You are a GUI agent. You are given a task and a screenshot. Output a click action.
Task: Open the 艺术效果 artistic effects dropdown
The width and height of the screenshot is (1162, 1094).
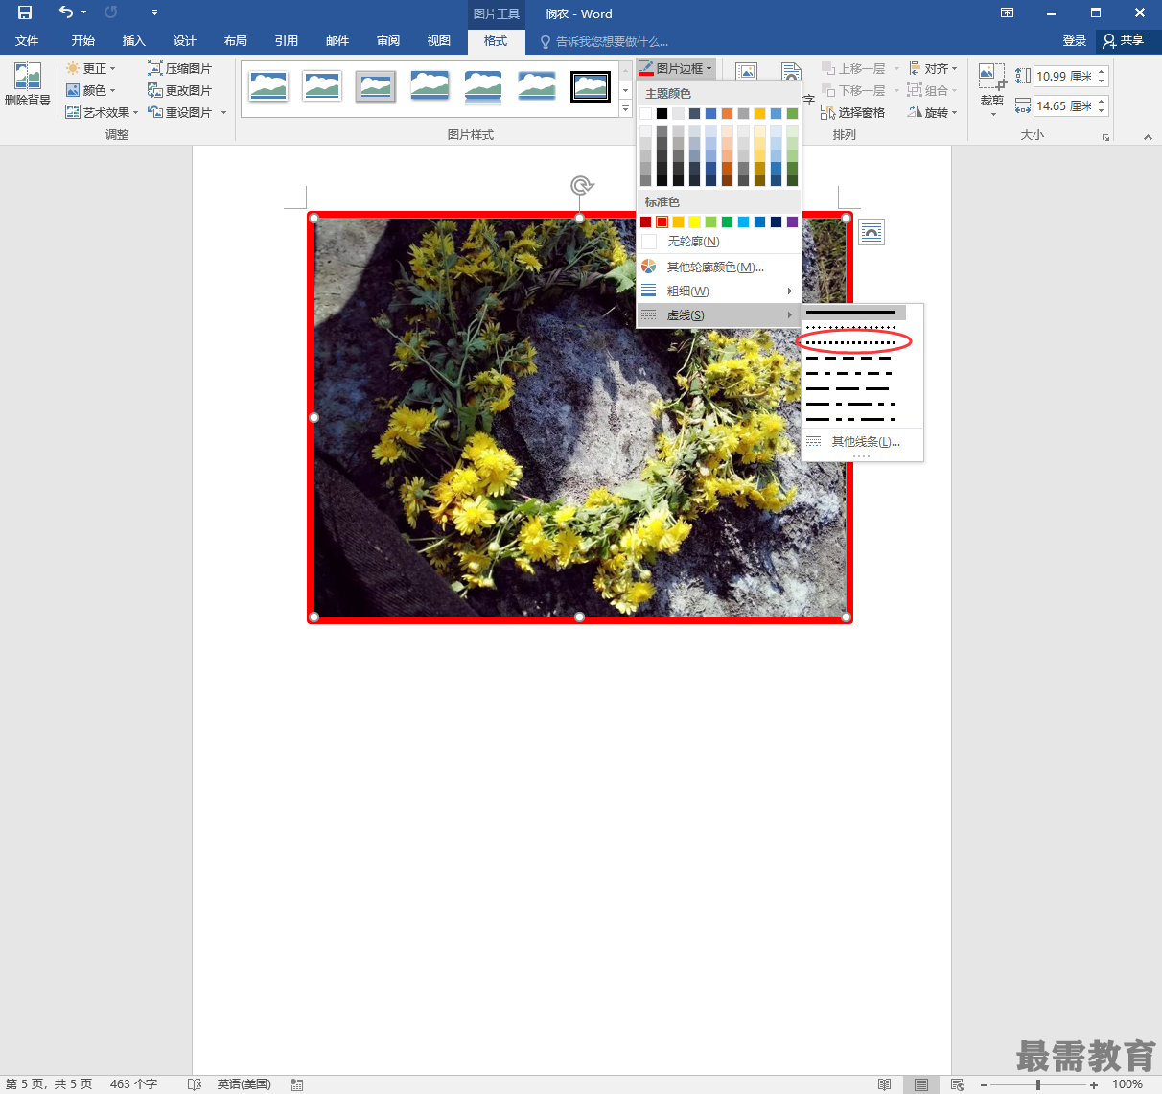[102, 112]
